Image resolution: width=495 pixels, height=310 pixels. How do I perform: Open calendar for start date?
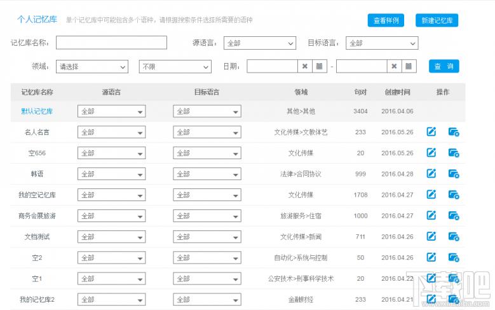pos(320,66)
